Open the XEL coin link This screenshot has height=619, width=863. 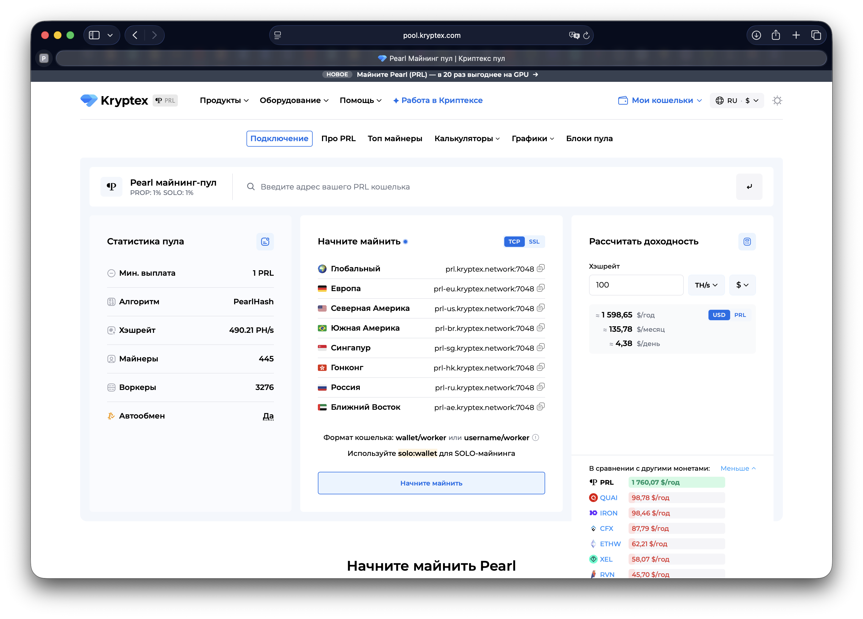tap(606, 559)
